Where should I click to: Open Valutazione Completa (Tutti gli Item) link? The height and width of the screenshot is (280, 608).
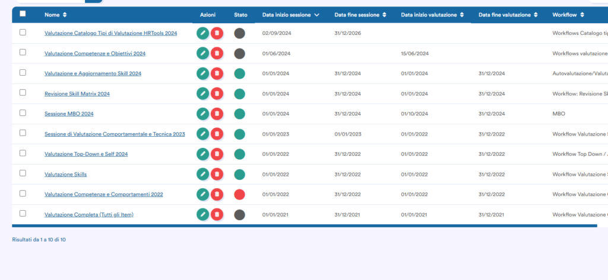coord(89,215)
